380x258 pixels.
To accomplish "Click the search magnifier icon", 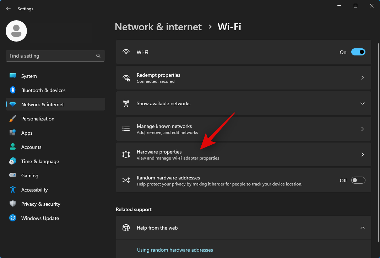I will pos(98,56).
